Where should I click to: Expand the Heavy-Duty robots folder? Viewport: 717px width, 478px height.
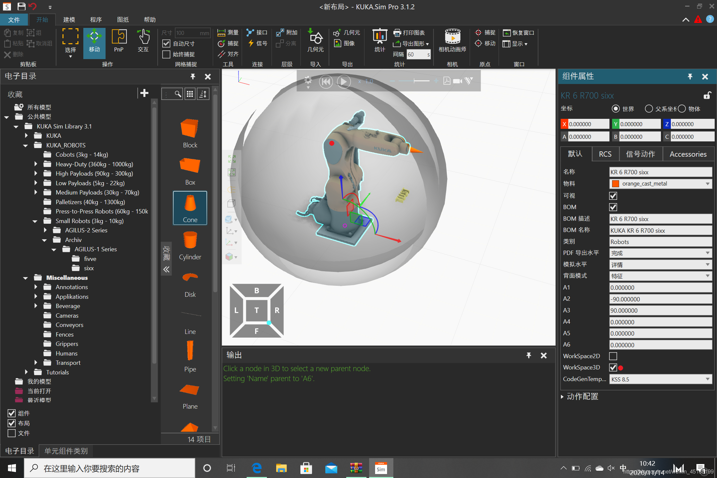36,164
